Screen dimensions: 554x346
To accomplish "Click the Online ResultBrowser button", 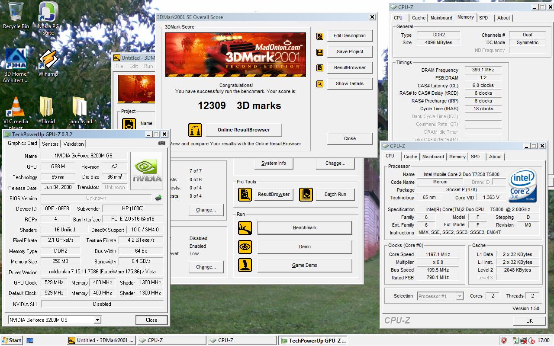I will click(244, 130).
